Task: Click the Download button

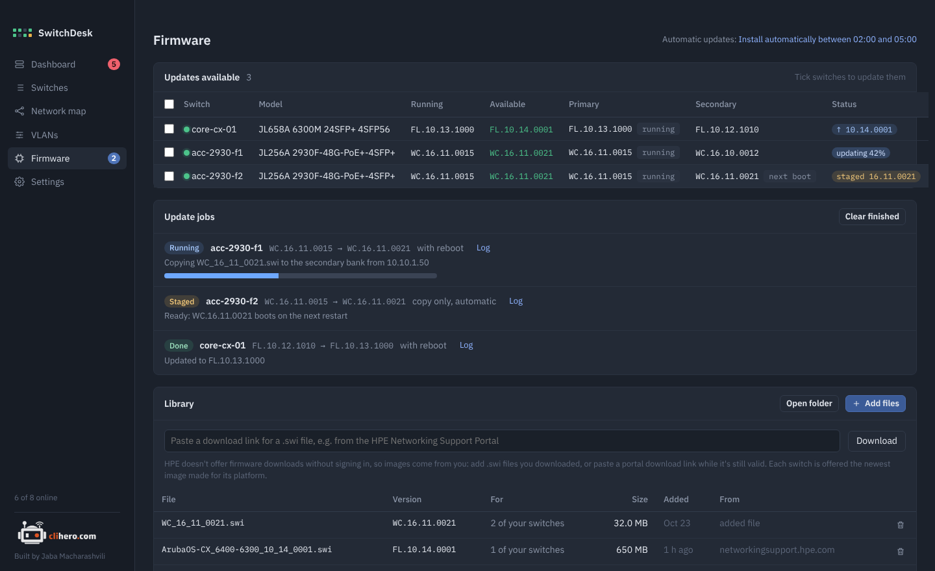Action: (x=877, y=441)
